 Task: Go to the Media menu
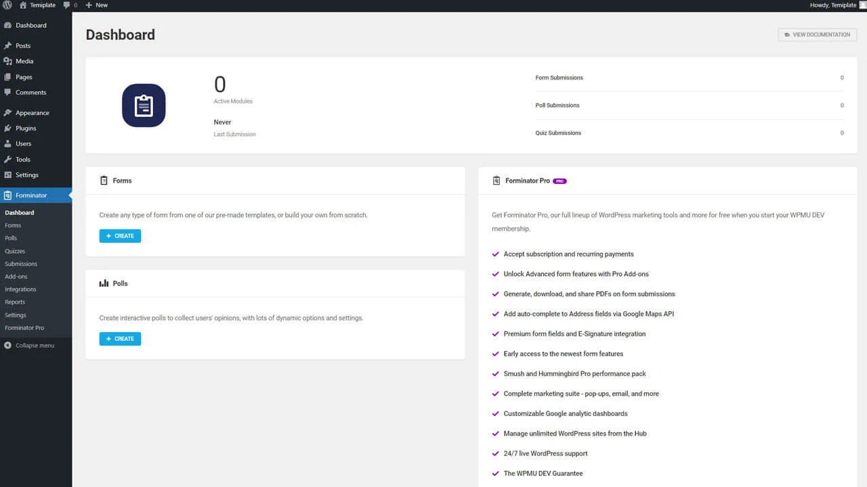[x=36, y=61]
